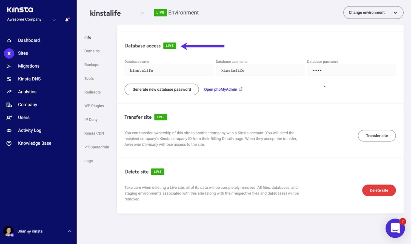Open Kinsta DNS page
Screen dimensions: 411x244
point(29,79)
